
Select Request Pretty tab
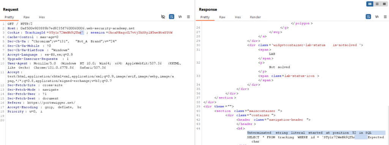tap(9, 17)
